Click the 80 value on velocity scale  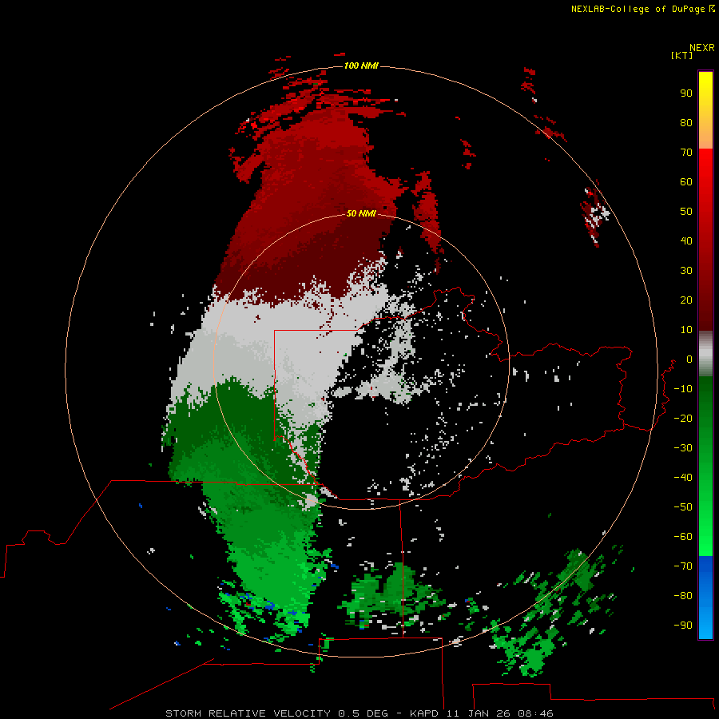point(686,123)
